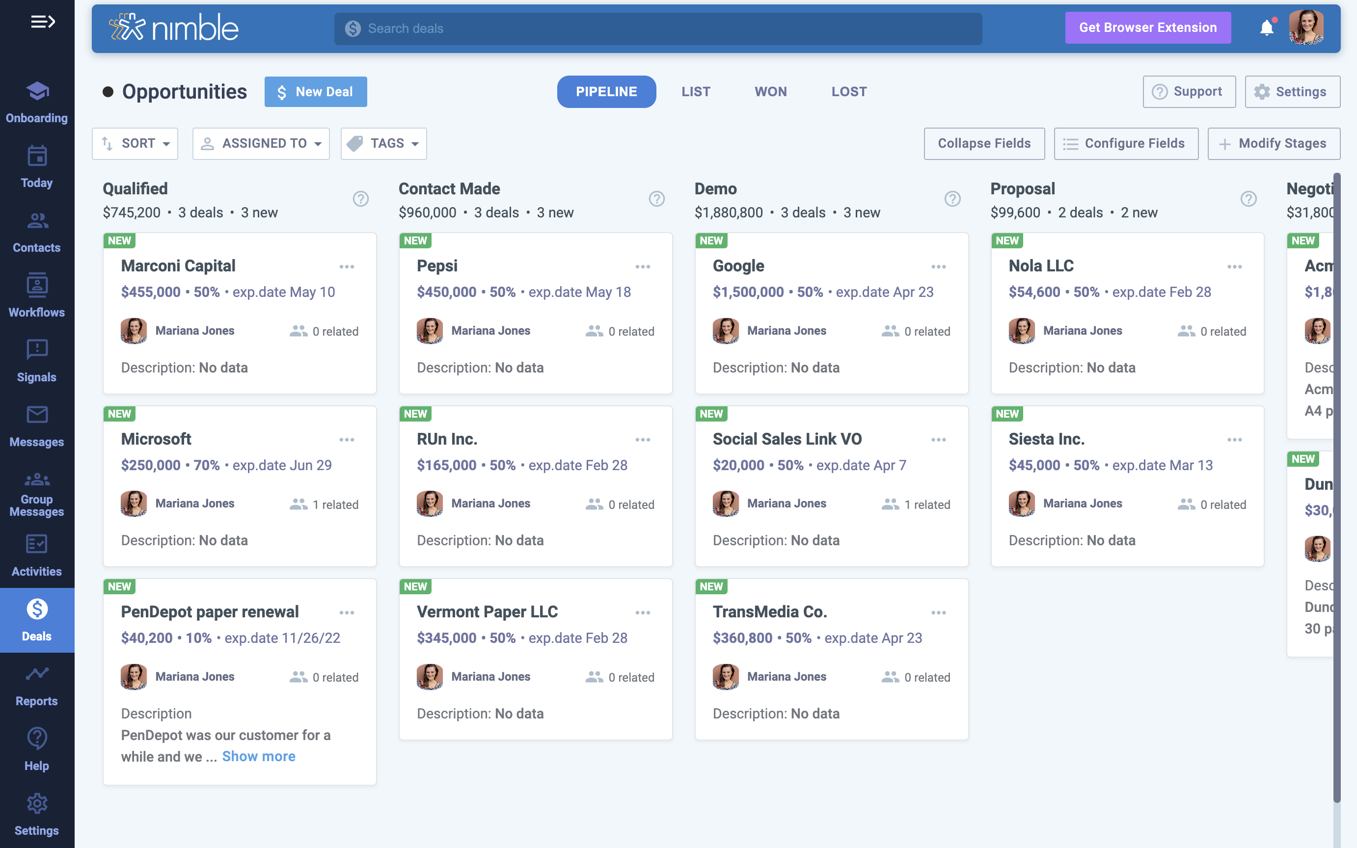The width and height of the screenshot is (1357, 848).
Task: Open Pepsi card options menu
Action: pos(643,266)
